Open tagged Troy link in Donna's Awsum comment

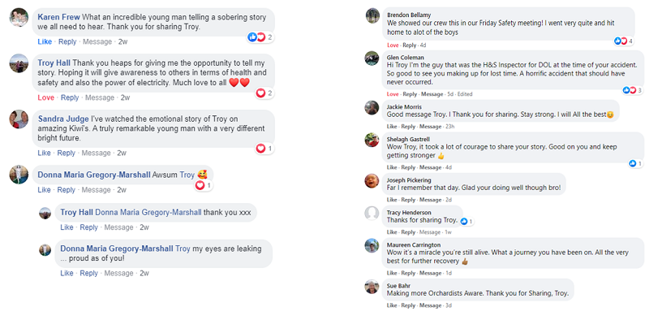pyautogui.click(x=187, y=175)
